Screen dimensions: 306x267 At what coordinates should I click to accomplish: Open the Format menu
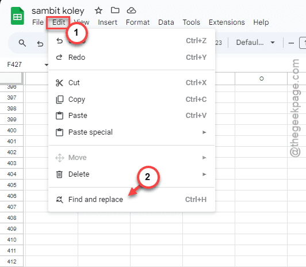[x=137, y=22]
